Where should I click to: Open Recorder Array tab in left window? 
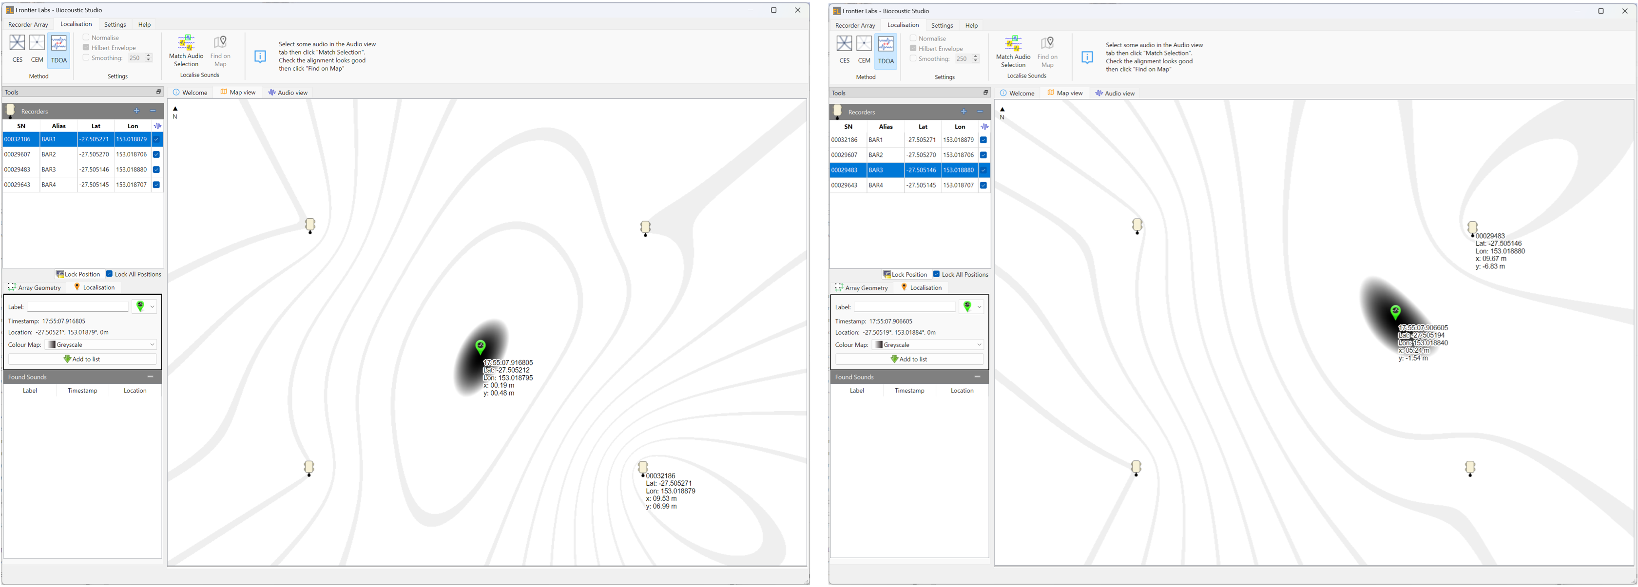click(28, 25)
